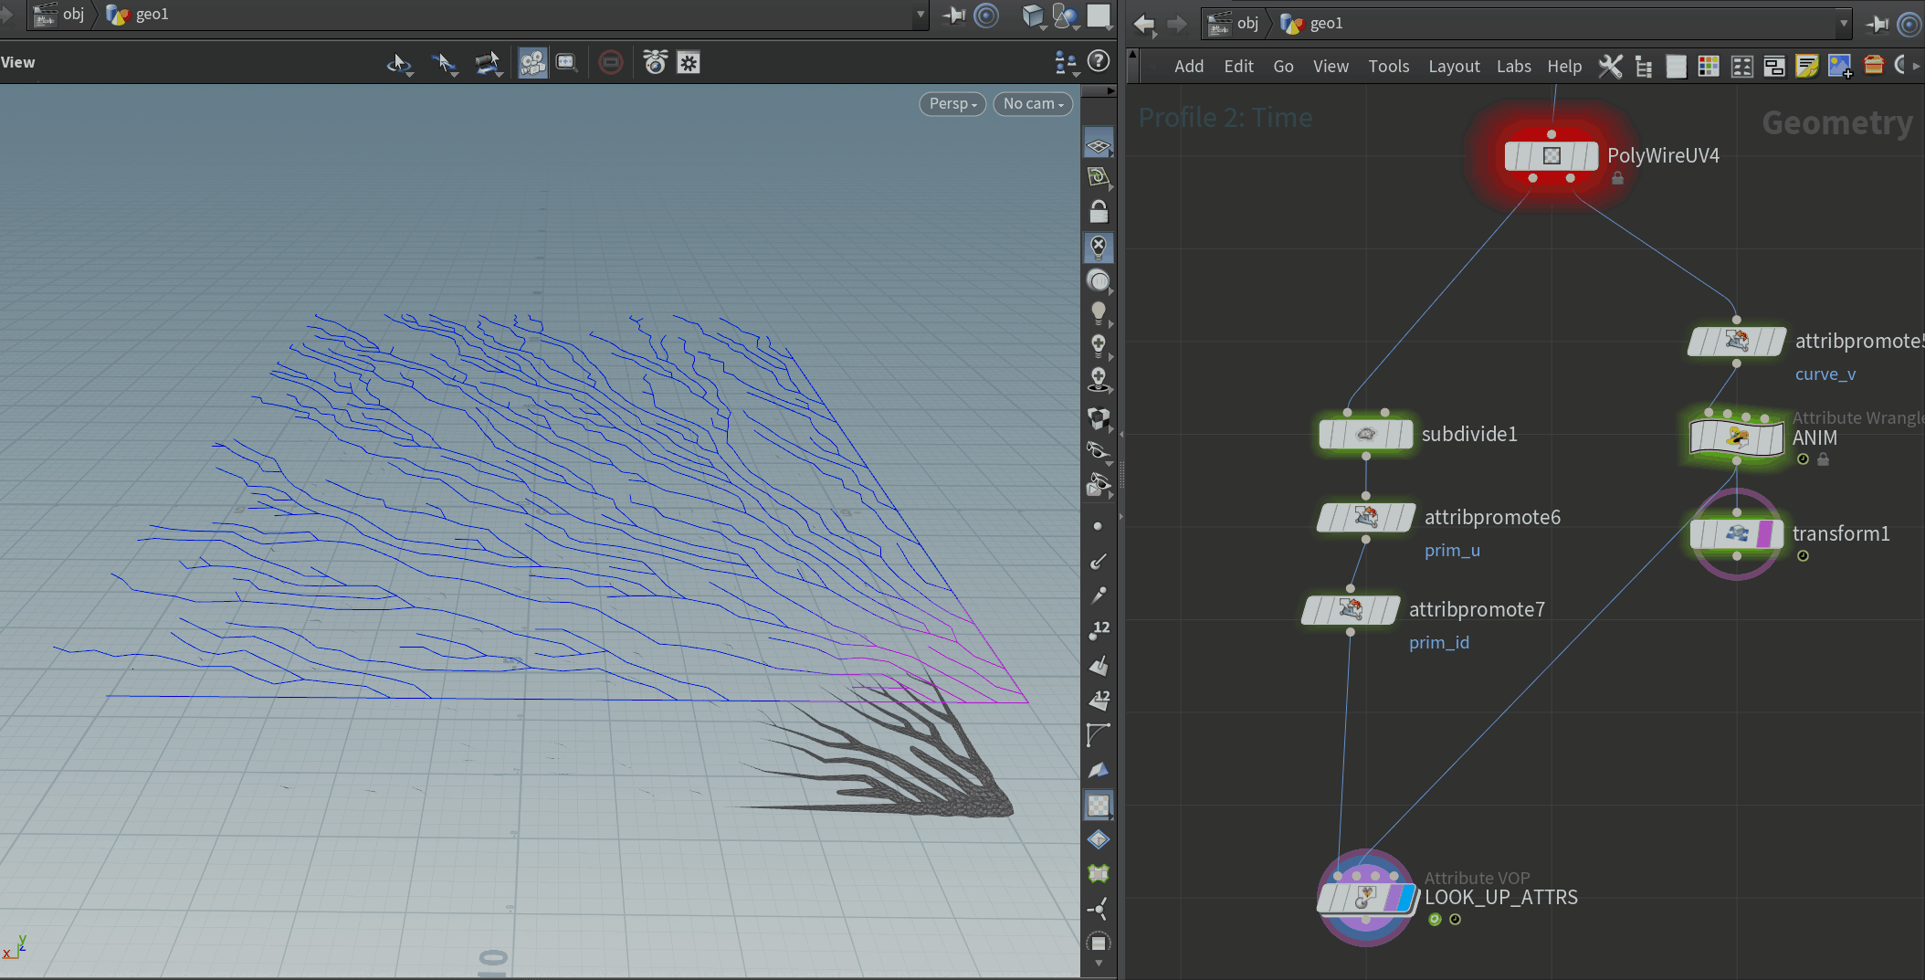Show the tree view list icon
The image size is (1925, 980).
click(1644, 66)
